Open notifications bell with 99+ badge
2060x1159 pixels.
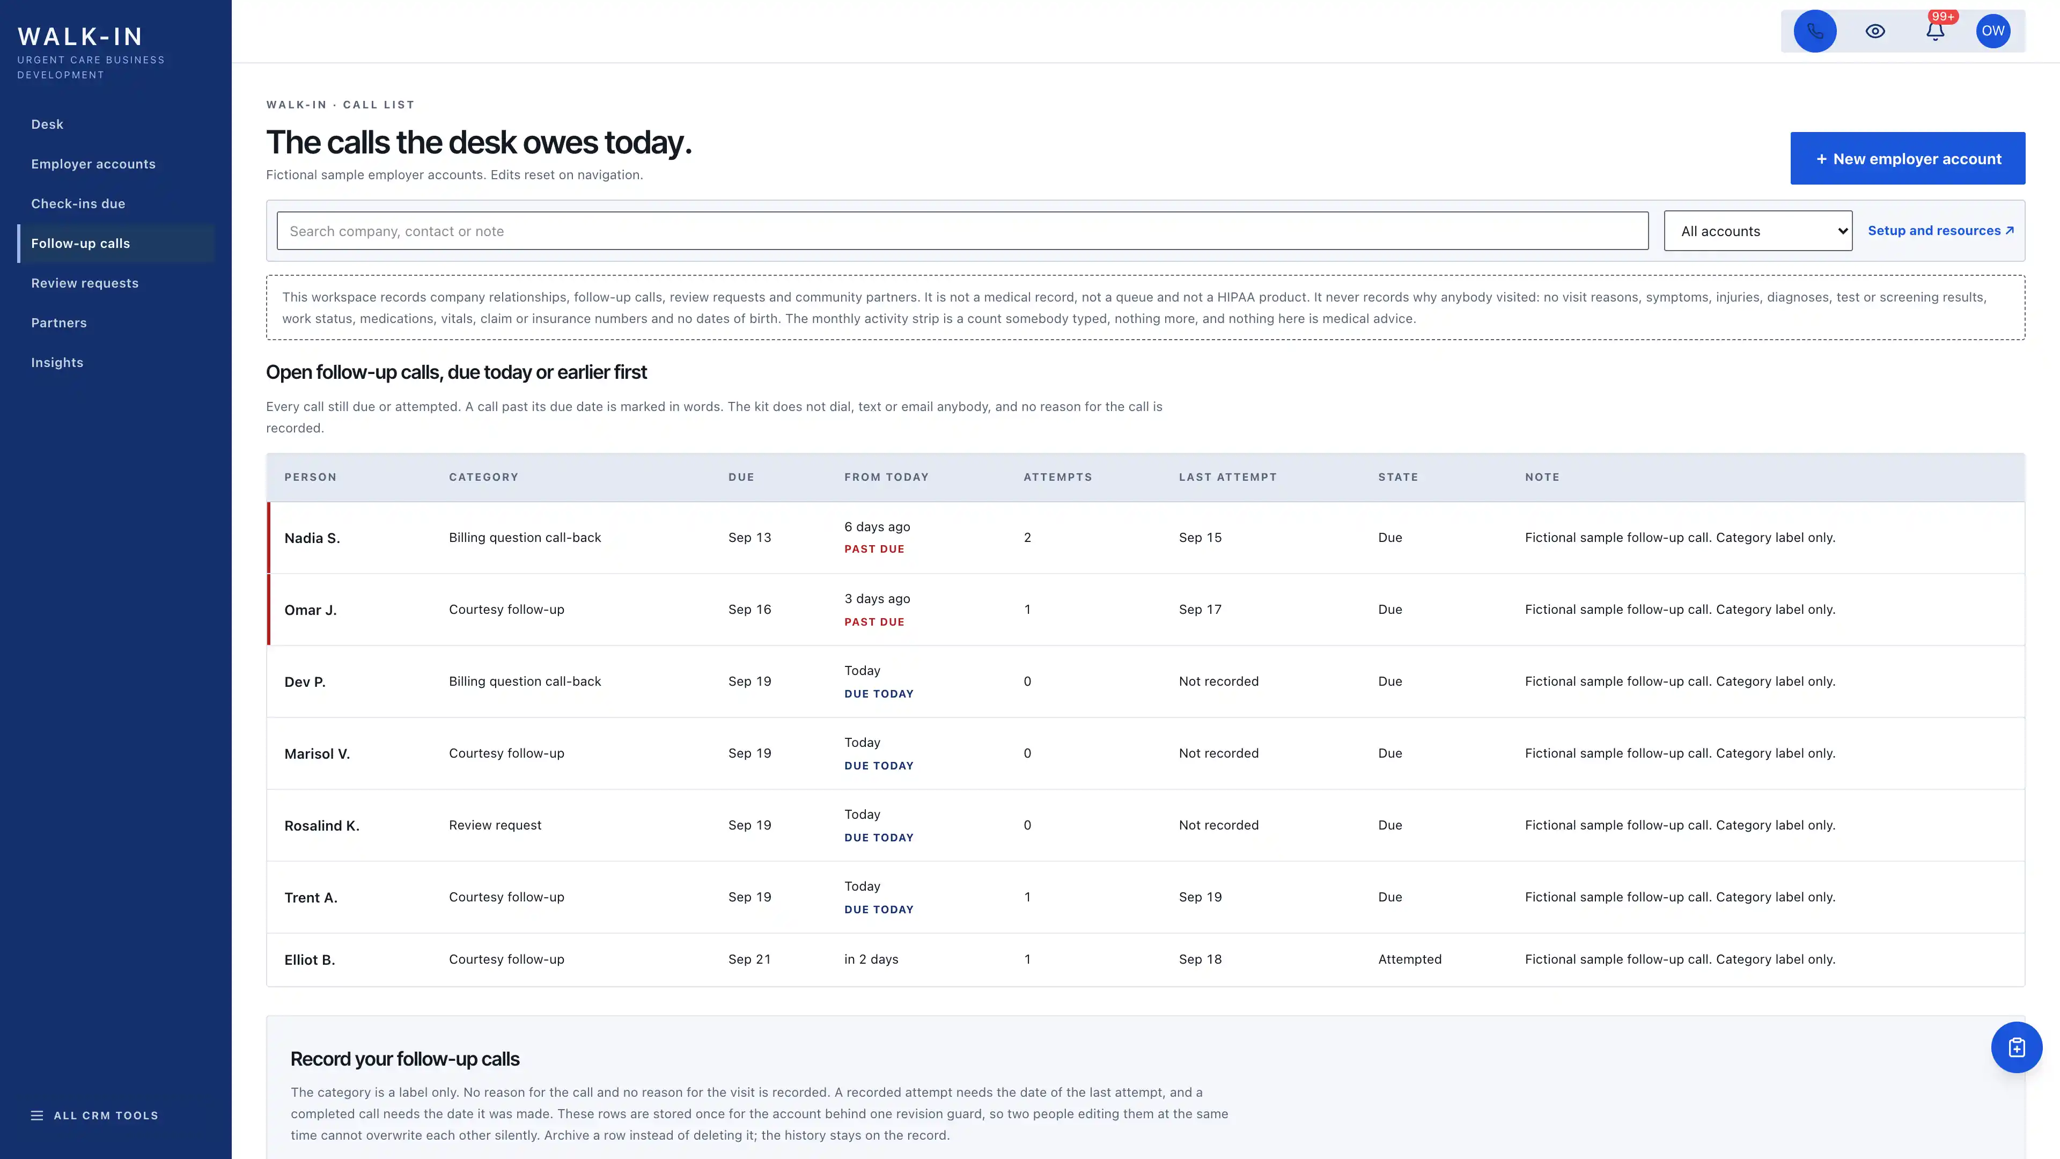[1935, 31]
